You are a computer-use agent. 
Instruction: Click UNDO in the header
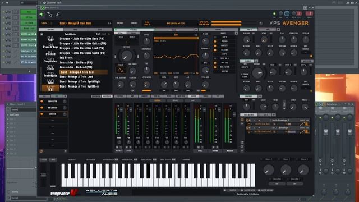coord(134,23)
